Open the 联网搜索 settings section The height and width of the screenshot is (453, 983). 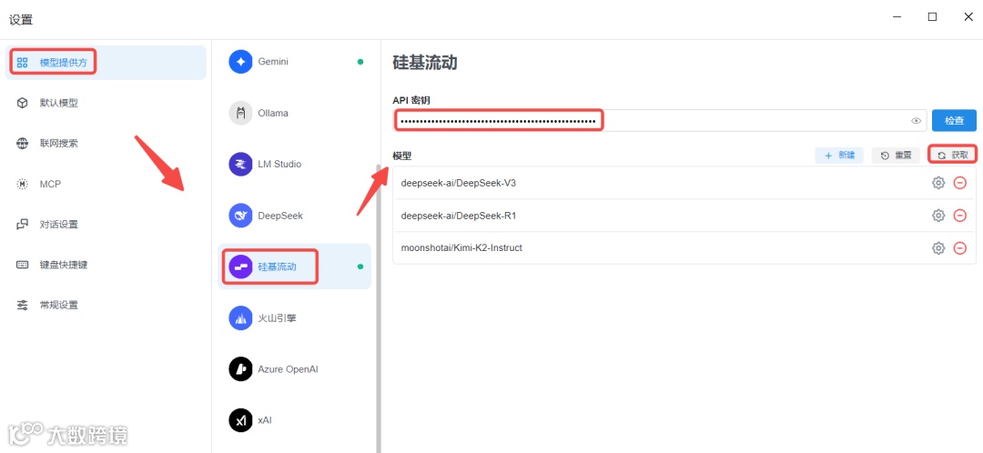point(106,144)
